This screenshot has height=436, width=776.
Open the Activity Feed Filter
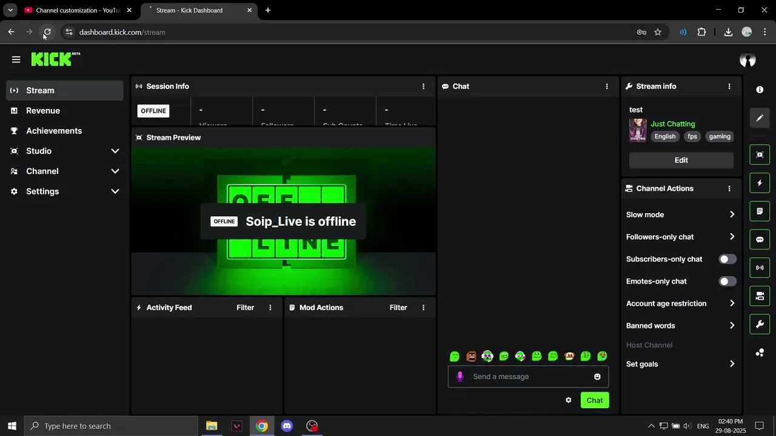[x=246, y=308]
